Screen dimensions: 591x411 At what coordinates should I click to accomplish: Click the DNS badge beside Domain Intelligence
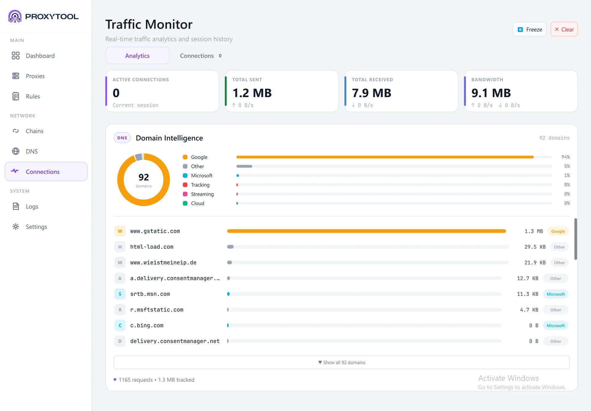pyautogui.click(x=122, y=138)
